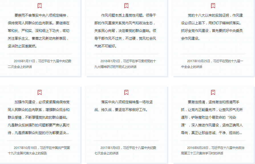The height and width of the screenshot is (164, 255).
Task: Open the 2017年1月6日 speech source
Action: click(x=126, y=150)
